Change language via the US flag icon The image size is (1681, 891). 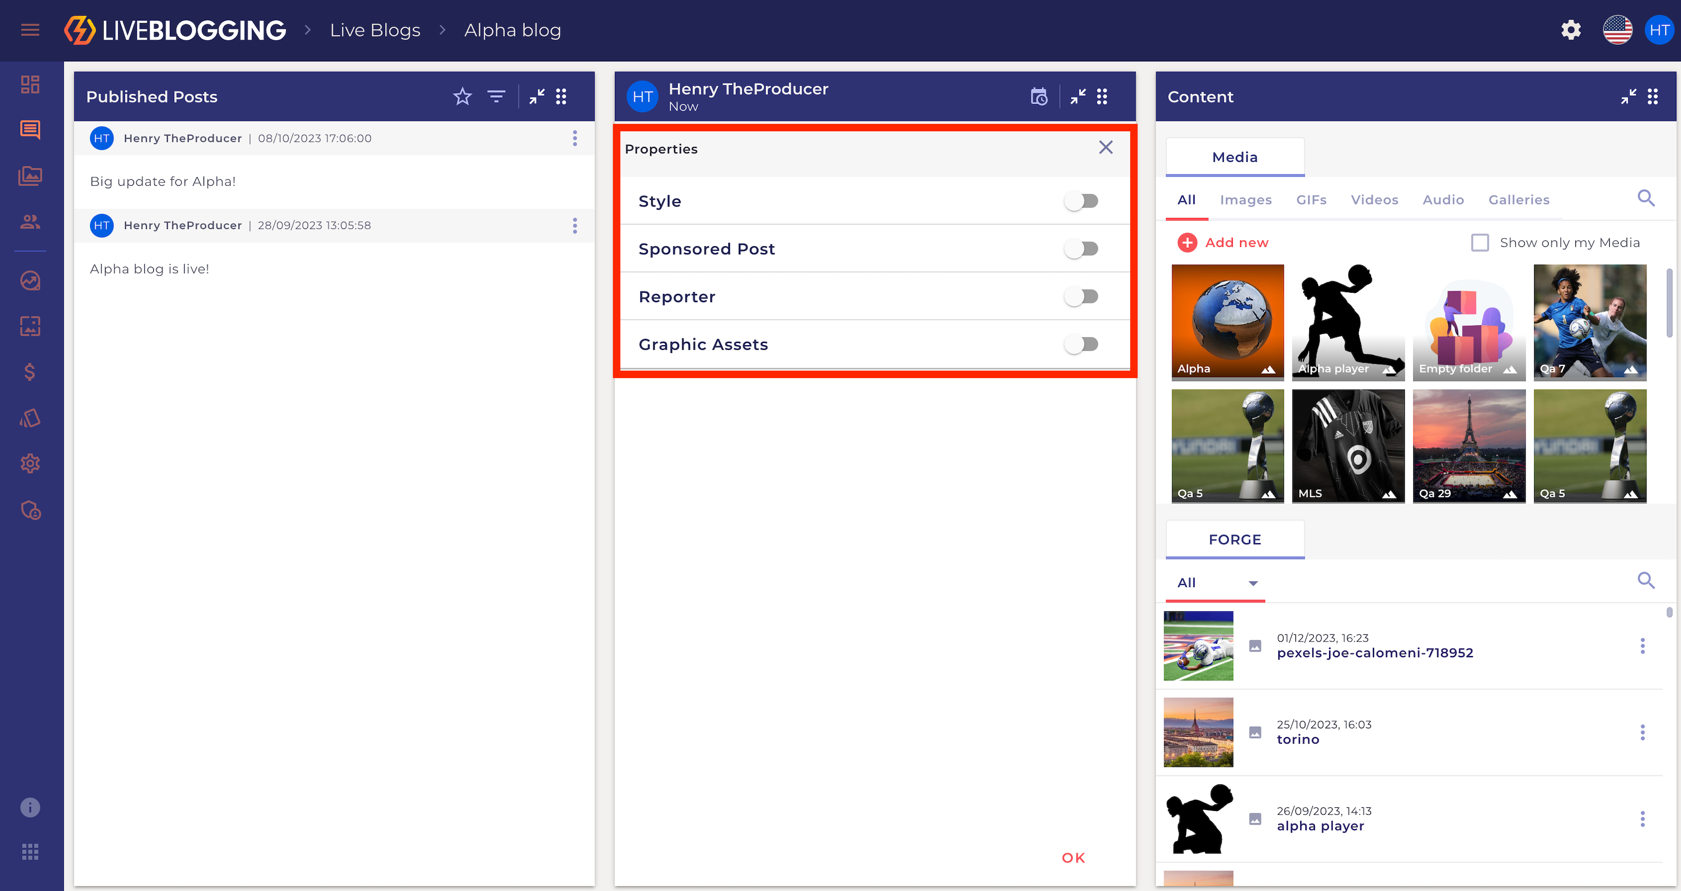(x=1618, y=30)
